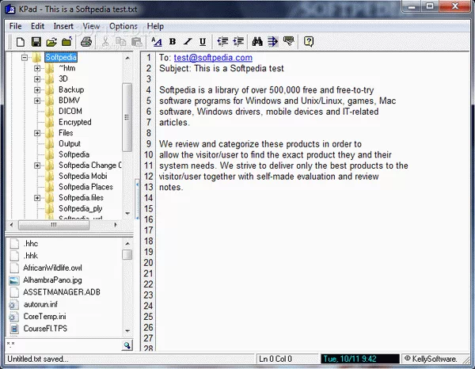Select the DICOM folder

pyautogui.click(x=70, y=111)
